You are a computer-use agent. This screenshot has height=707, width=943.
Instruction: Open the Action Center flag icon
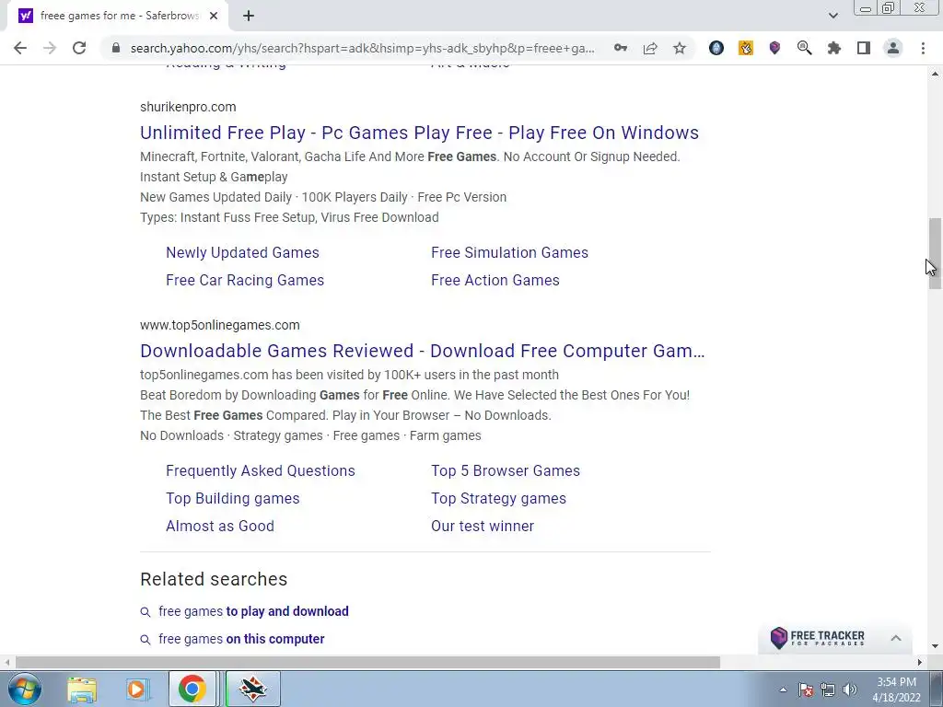click(806, 690)
